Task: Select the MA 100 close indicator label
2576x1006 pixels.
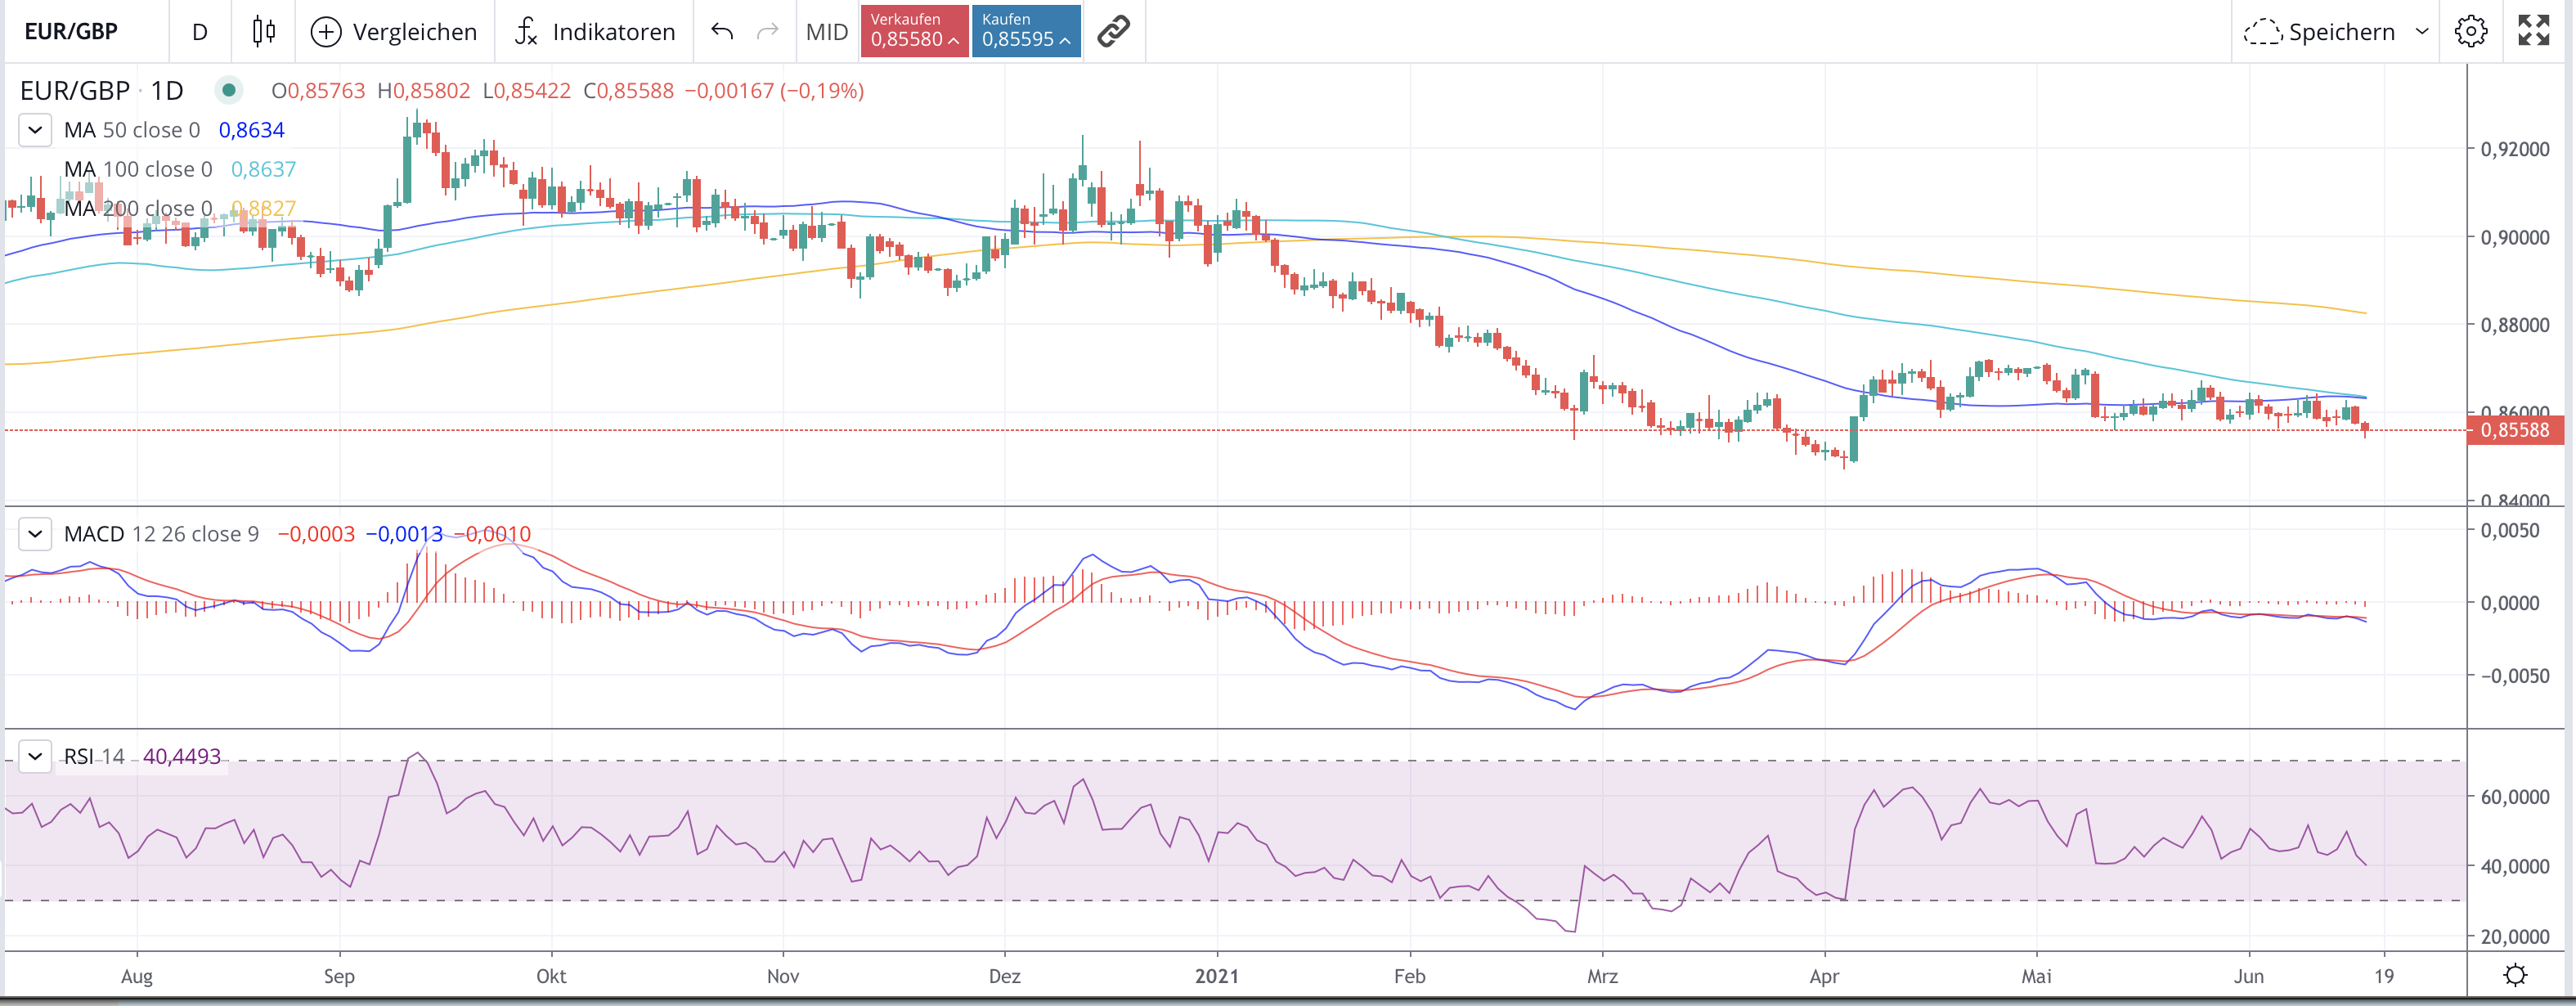Action: 138,169
